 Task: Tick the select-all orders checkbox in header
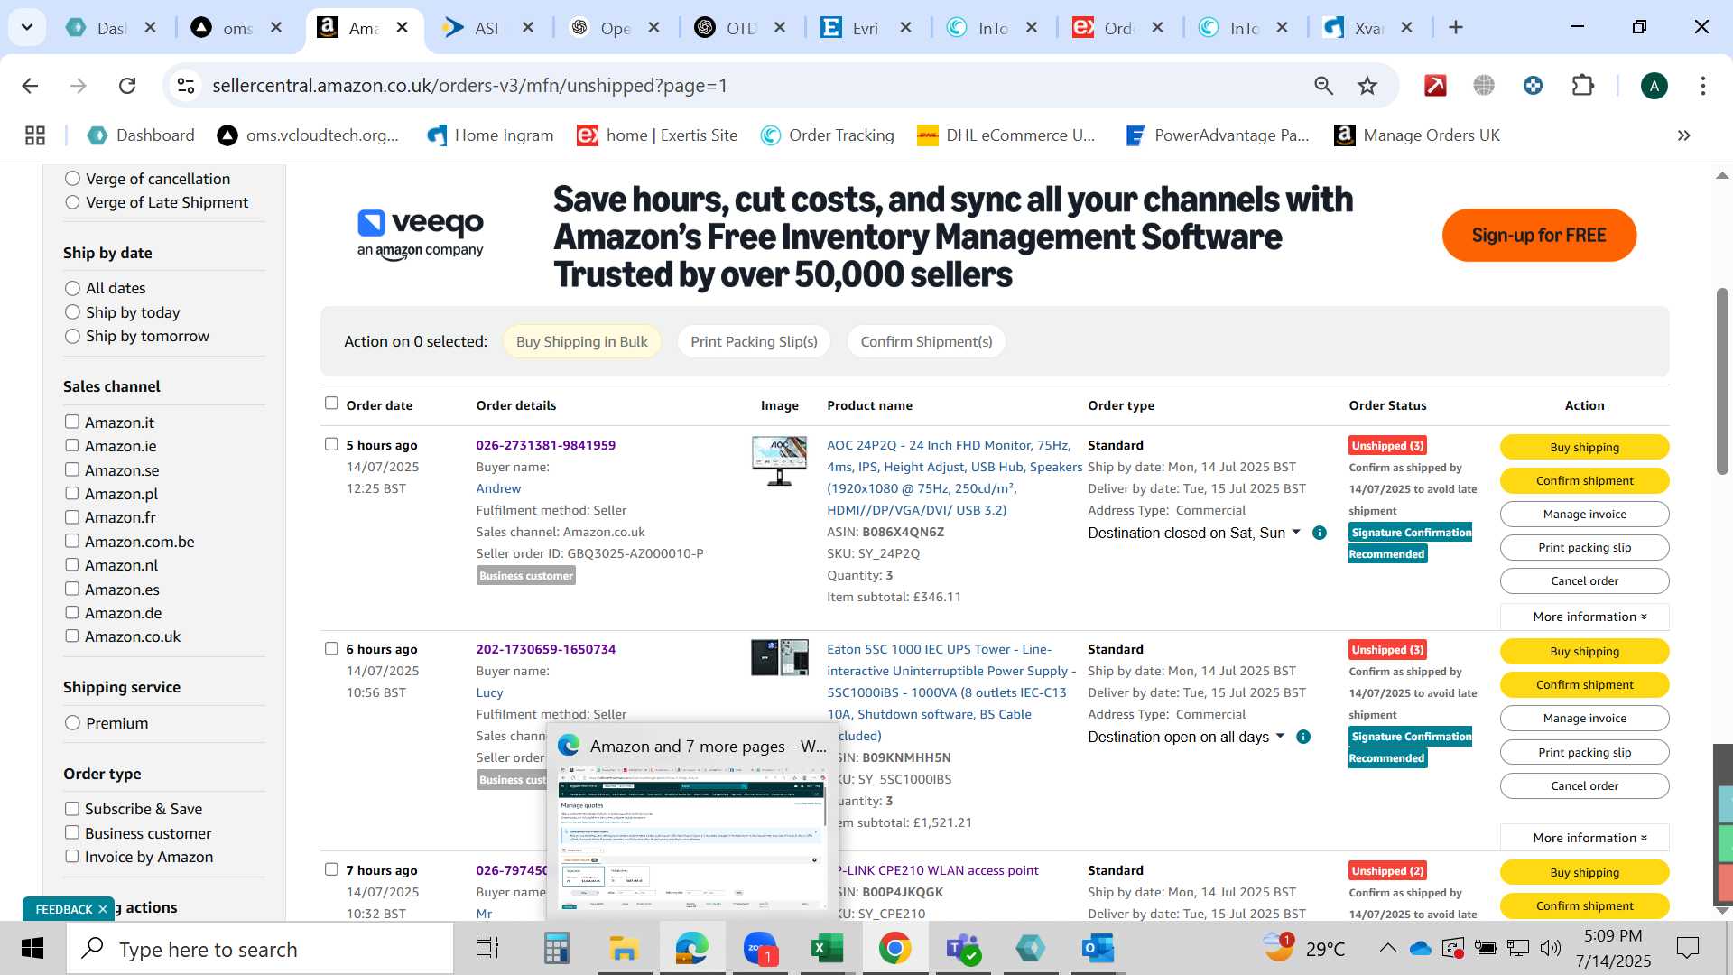[331, 404]
